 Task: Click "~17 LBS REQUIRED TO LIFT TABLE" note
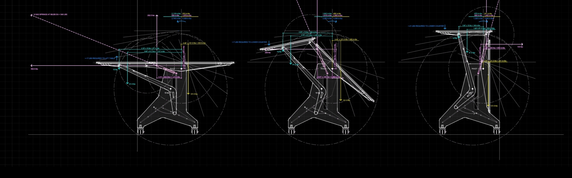click(100, 58)
